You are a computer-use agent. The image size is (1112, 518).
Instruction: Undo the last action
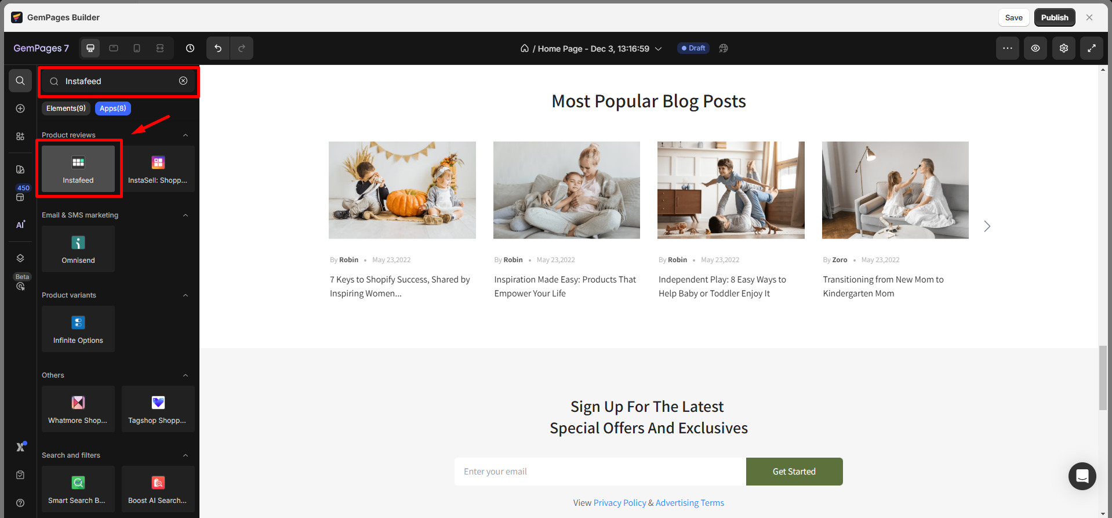(x=218, y=48)
